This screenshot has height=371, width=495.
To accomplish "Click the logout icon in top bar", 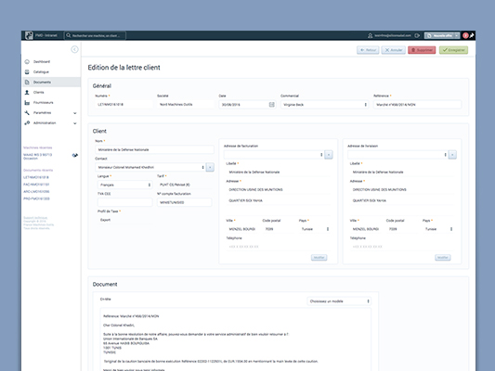I will click(x=417, y=35).
